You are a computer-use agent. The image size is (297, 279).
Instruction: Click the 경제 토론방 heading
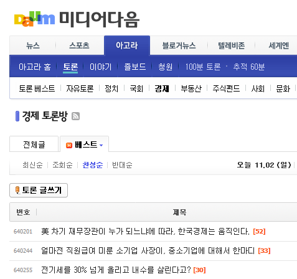45,116
